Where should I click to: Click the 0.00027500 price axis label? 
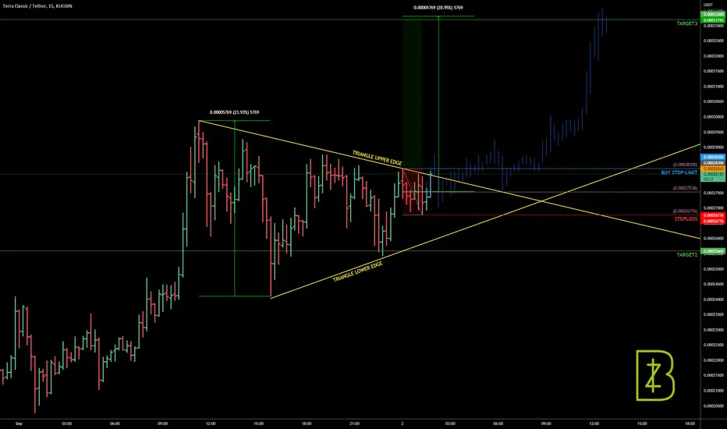pyautogui.click(x=714, y=193)
